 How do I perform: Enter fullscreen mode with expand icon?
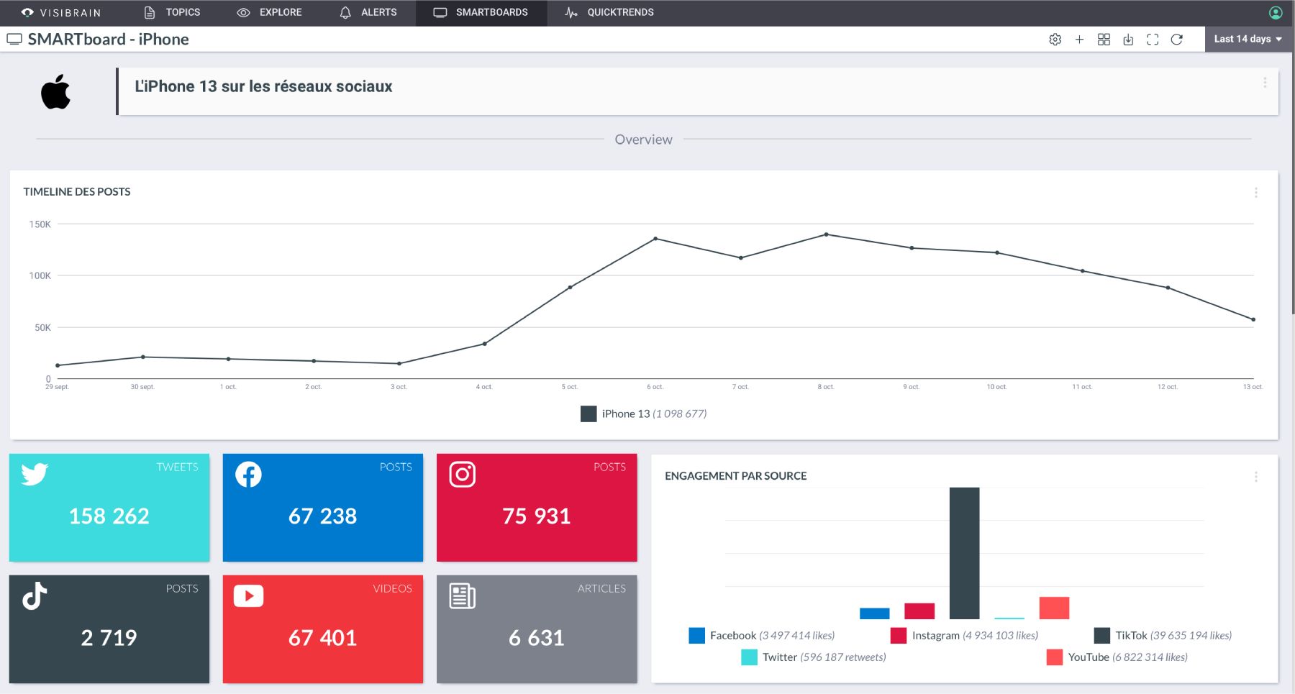(1153, 40)
